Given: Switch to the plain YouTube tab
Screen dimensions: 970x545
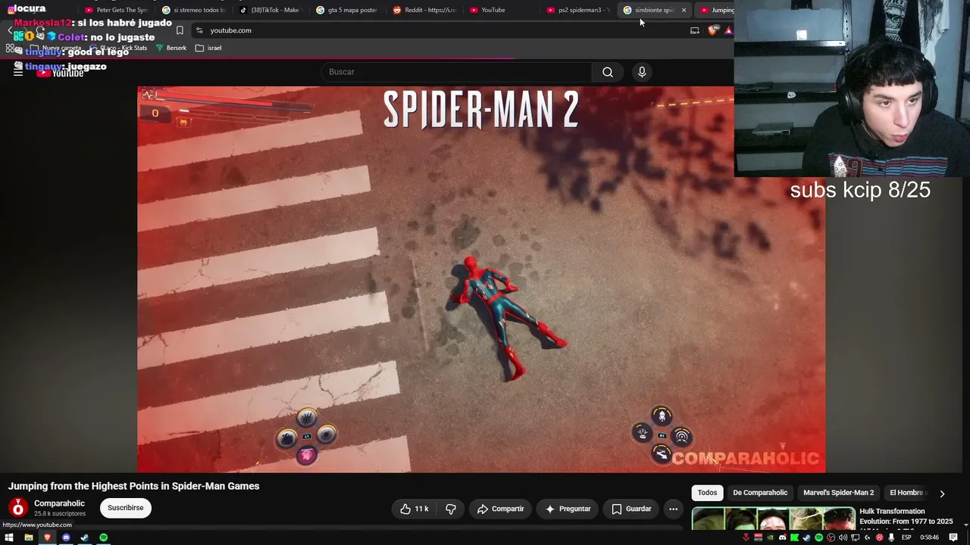Looking at the screenshot, I should tap(501, 10).
